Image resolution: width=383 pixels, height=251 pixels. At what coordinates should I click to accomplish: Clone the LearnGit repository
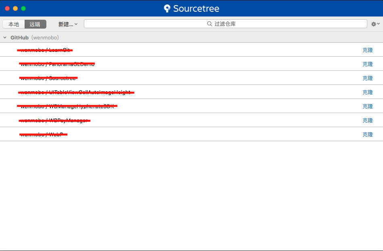pyautogui.click(x=367, y=50)
